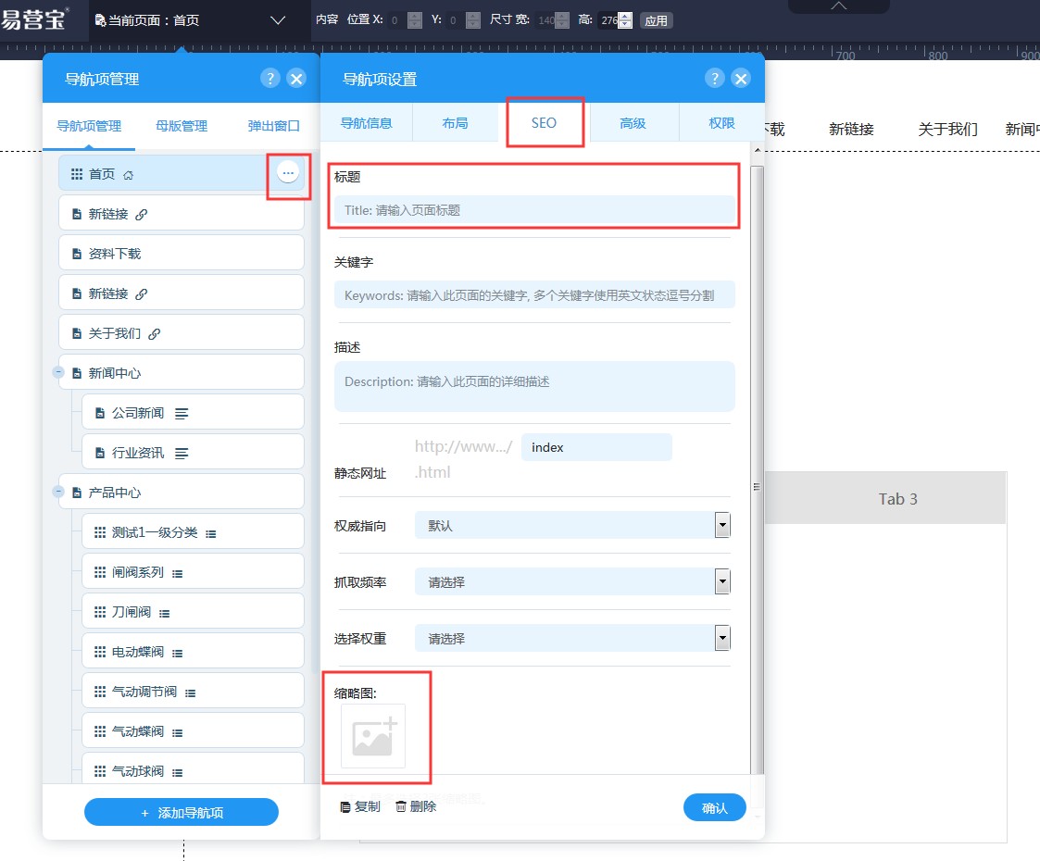Select the 资料下载 navigation item
Image resolution: width=1040 pixels, height=861 pixels.
(x=182, y=253)
